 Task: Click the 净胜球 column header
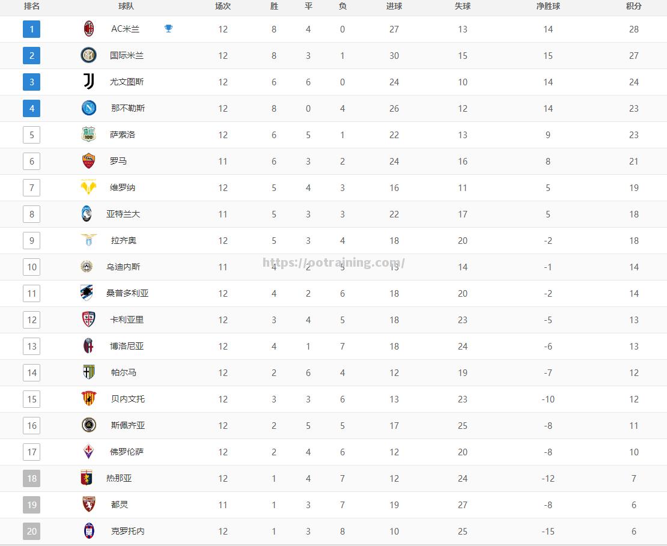(548, 7)
